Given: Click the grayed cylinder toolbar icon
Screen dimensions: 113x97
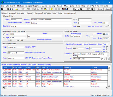Looking at the screenshot, I should click(x=38, y=9).
